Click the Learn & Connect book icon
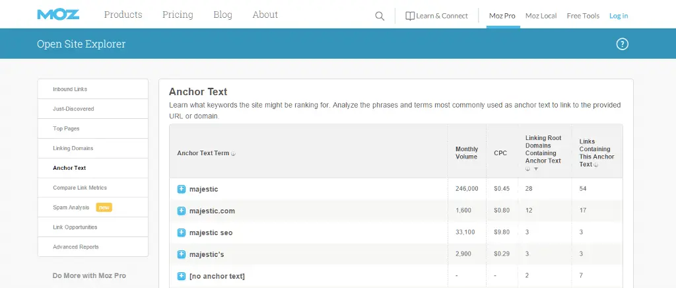This screenshot has width=676, height=288. [410, 16]
